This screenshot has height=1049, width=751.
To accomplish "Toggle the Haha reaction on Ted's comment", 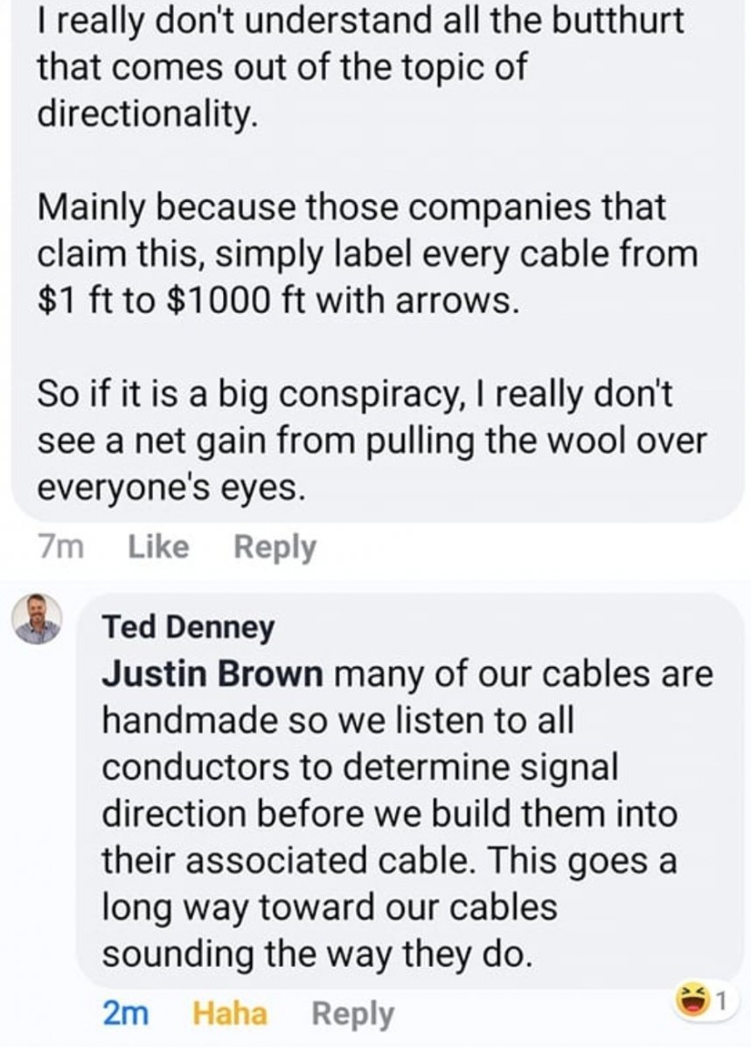I will pos(229,1014).
